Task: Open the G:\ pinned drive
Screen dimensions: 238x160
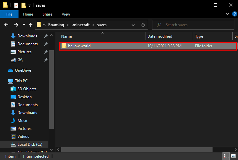Action: click(x=20, y=60)
